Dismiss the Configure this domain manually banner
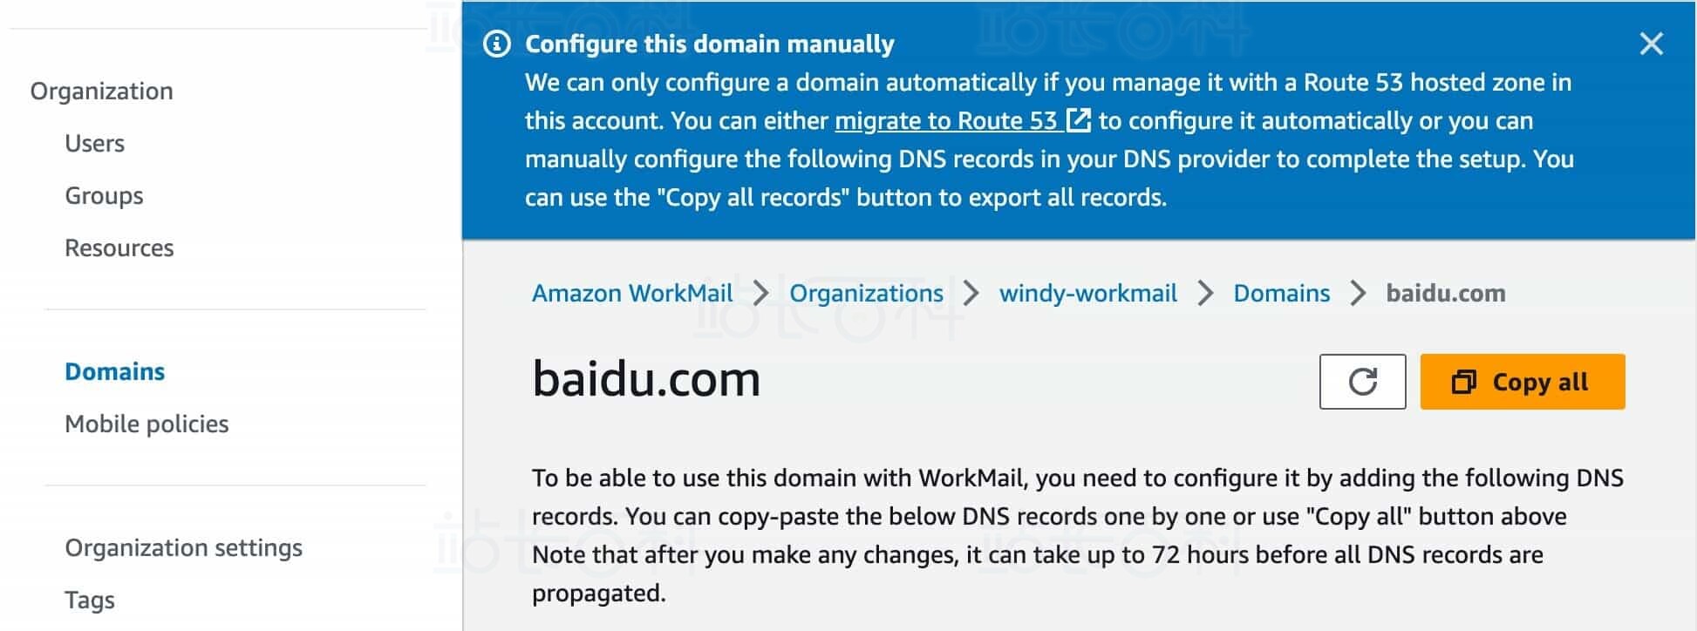This screenshot has width=1697, height=631. pos(1651,44)
